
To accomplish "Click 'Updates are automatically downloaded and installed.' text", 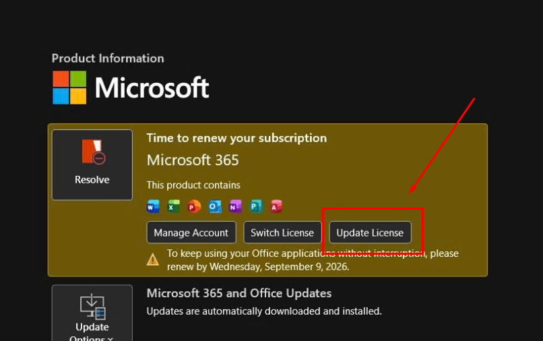I will 264,311.
